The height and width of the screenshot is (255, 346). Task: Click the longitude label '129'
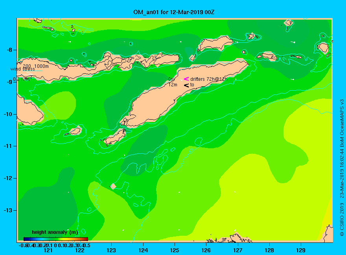click(x=301, y=250)
